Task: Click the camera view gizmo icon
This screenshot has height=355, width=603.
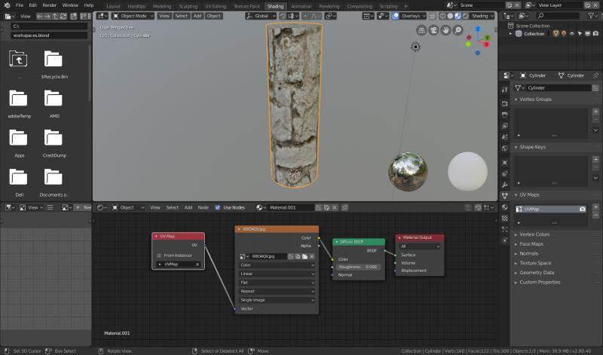Action: [x=433, y=30]
